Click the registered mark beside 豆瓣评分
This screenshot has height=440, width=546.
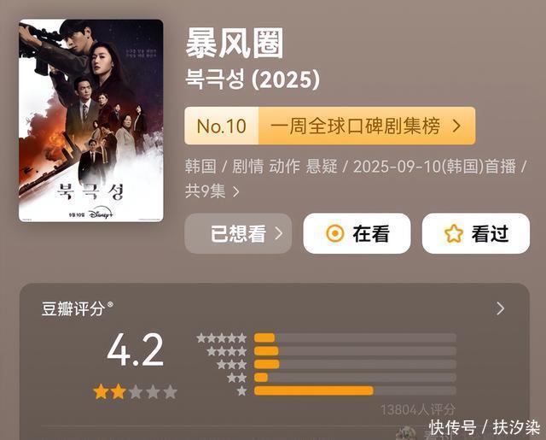(x=110, y=304)
